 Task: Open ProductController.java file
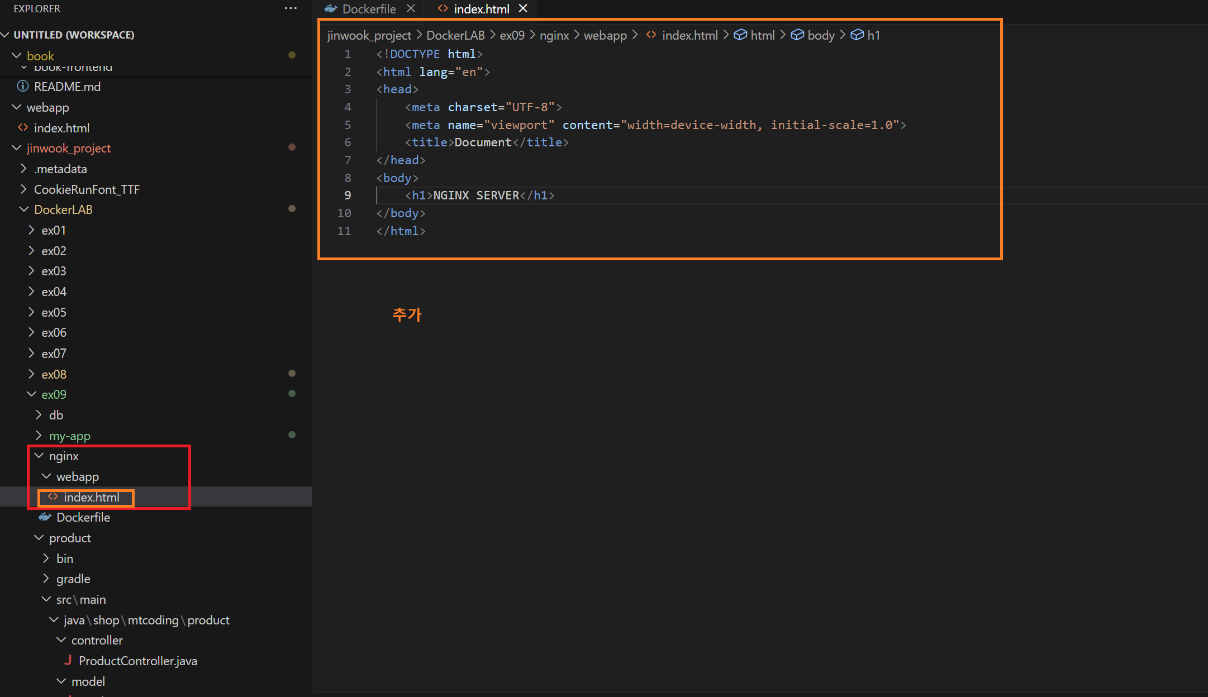coord(137,661)
